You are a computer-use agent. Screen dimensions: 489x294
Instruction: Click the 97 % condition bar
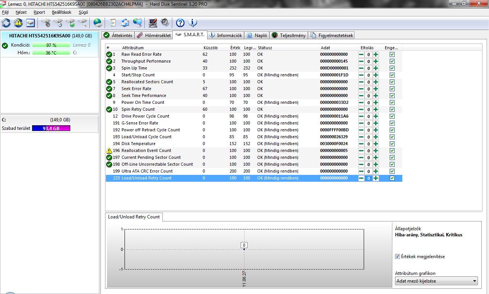pyautogui.click(x=51, y=45)
